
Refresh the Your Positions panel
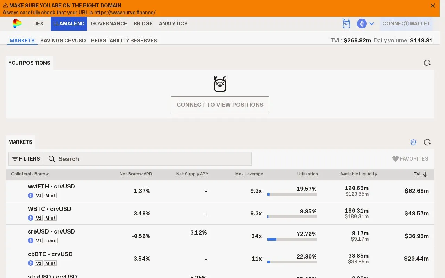[427, 63]
